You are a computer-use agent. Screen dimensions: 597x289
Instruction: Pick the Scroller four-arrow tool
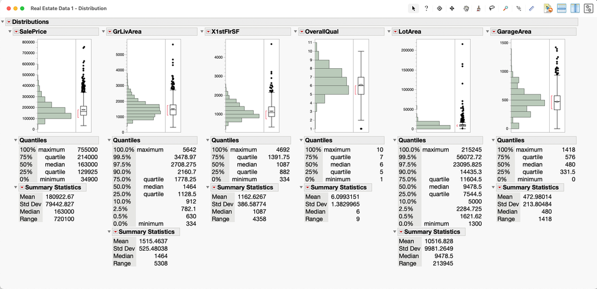[452, 8]
